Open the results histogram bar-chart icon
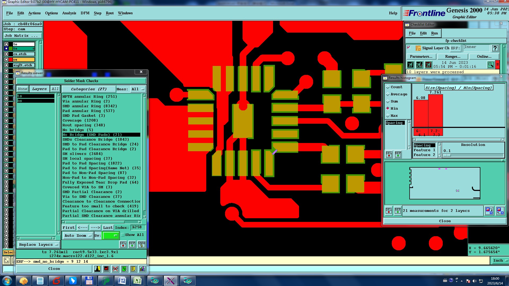 point(142,269)
